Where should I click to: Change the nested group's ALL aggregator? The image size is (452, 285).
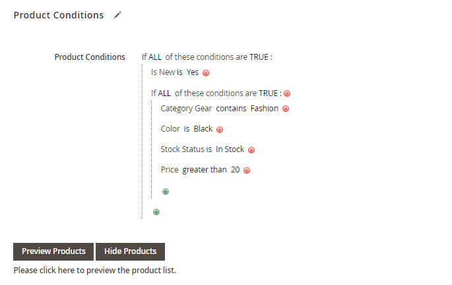(164, 93)
